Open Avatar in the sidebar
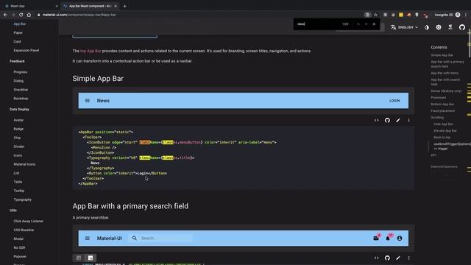471x265 pixels. (18, 120)
